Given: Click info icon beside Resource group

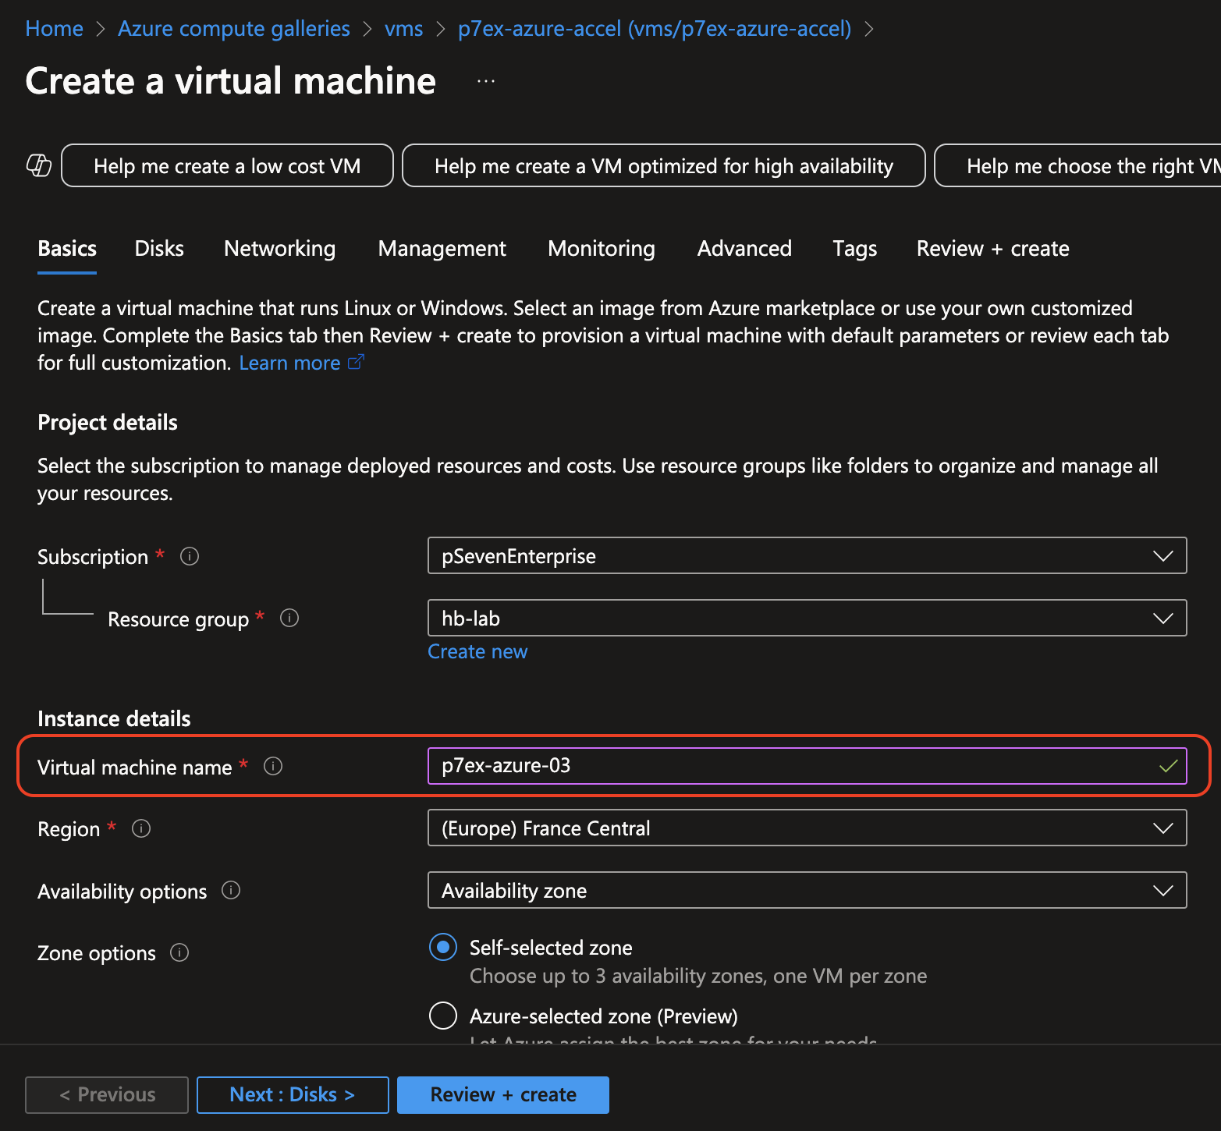Looking at the screenshot, I should tap(289, 619).
